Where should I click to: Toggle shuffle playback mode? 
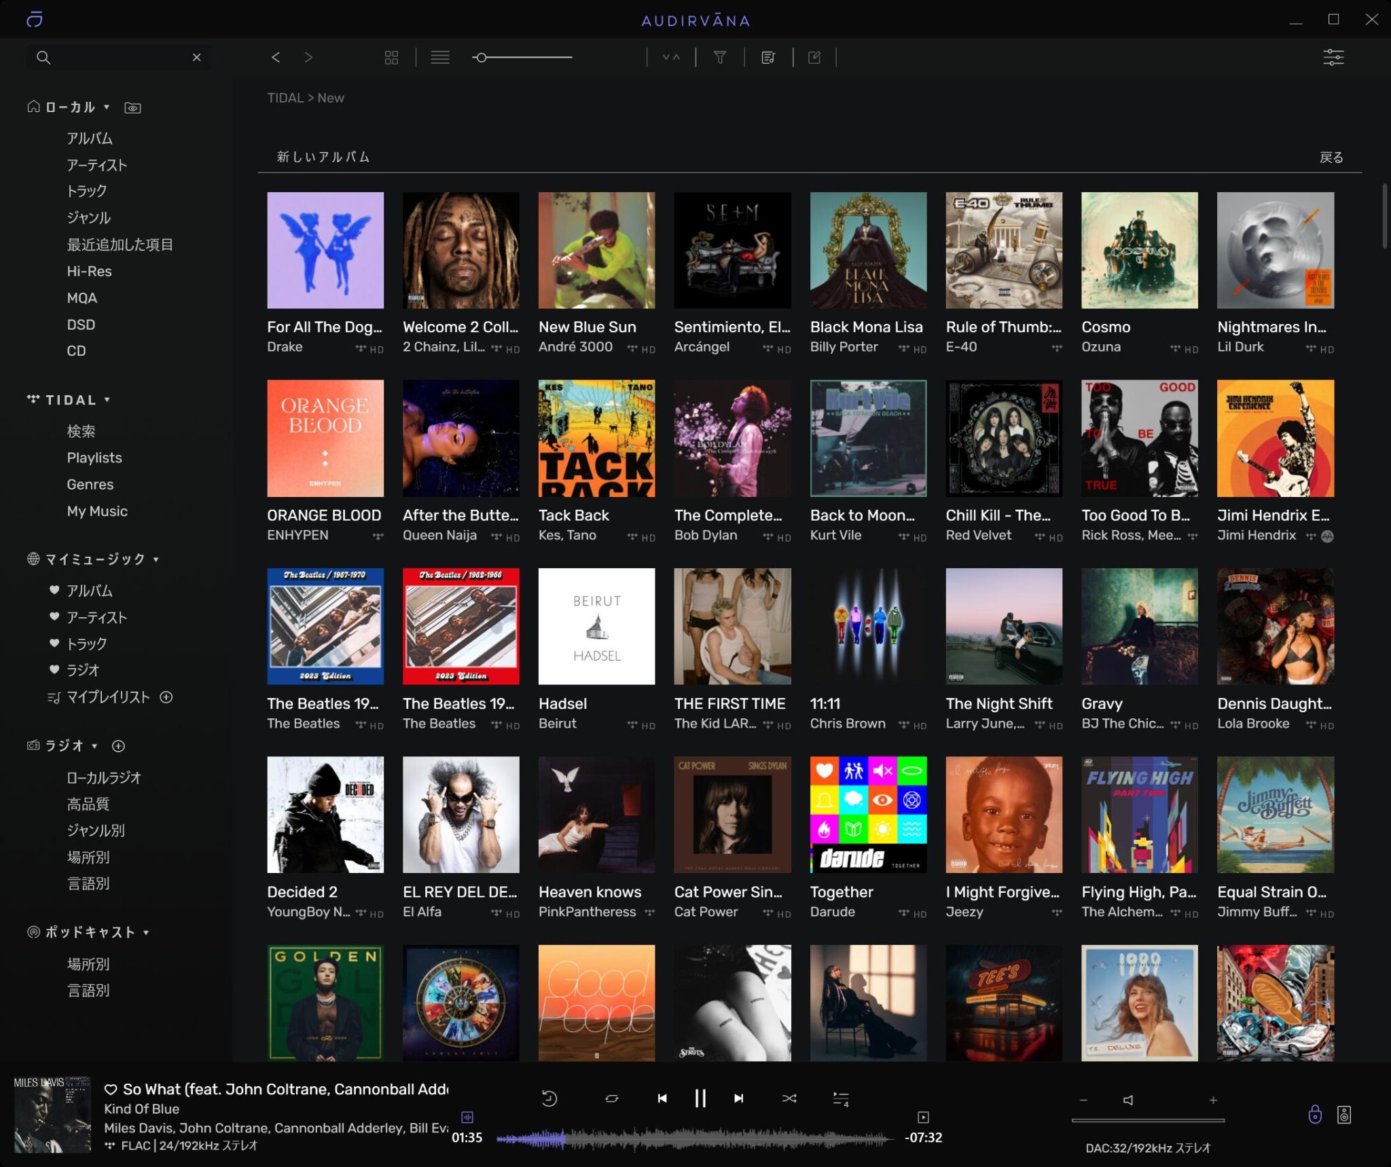click(789, 1098)
